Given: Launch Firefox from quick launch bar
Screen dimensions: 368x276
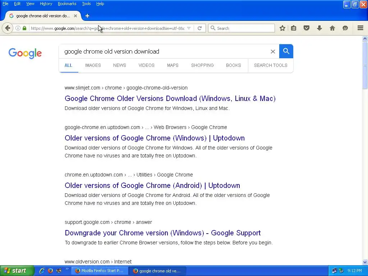Looking at the screenshot, I should click(50, 271).
